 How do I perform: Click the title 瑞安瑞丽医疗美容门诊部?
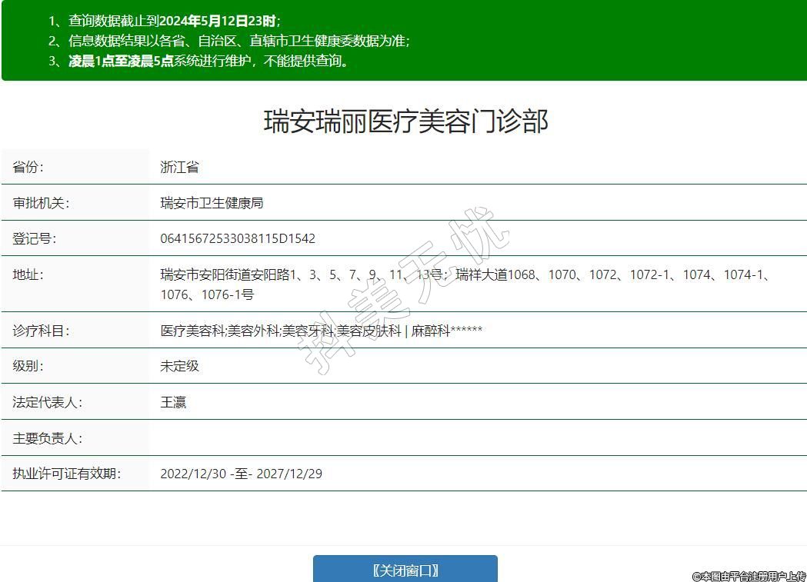pos(405,121)
